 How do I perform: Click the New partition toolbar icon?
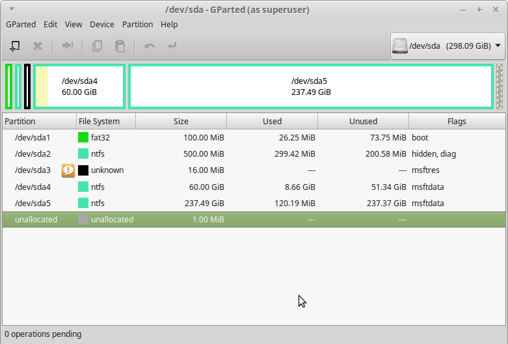pyautogui.click(x=14, y=46)
